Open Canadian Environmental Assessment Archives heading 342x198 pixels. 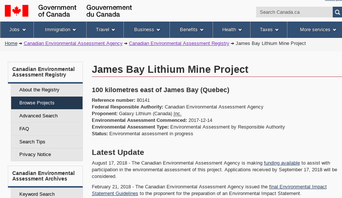45,176
